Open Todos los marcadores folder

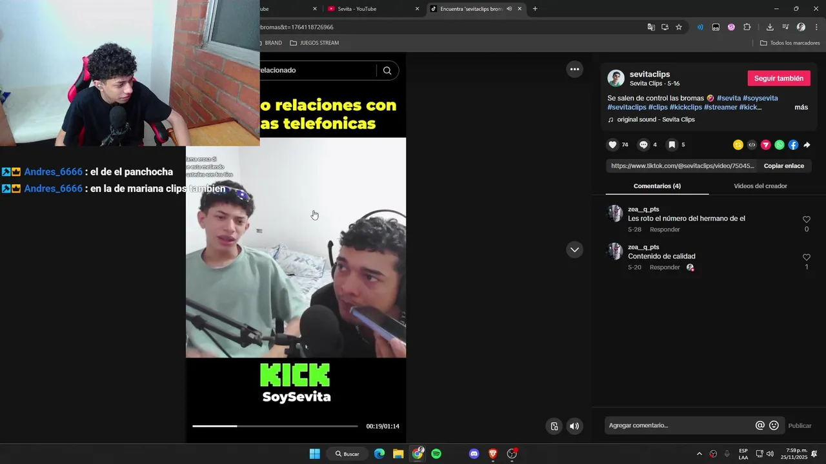(790, 43)
